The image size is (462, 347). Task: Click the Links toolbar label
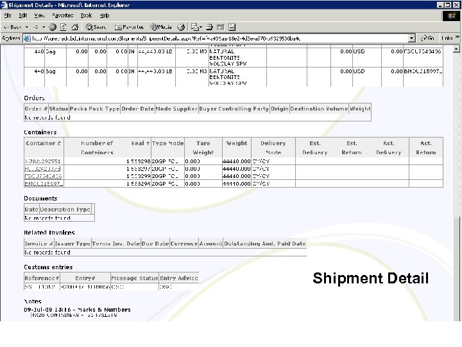click(447, 38)
